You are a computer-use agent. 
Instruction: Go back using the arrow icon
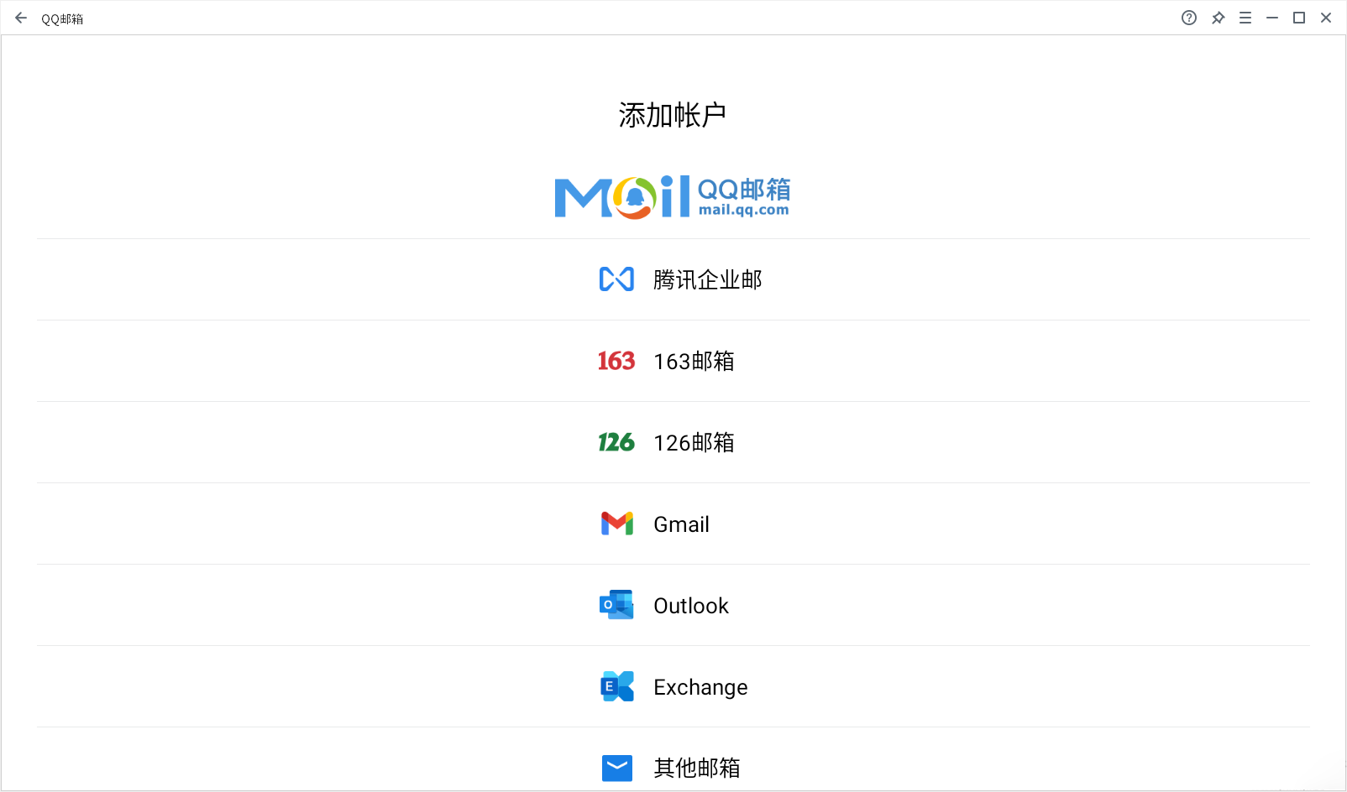coord(21,18)
